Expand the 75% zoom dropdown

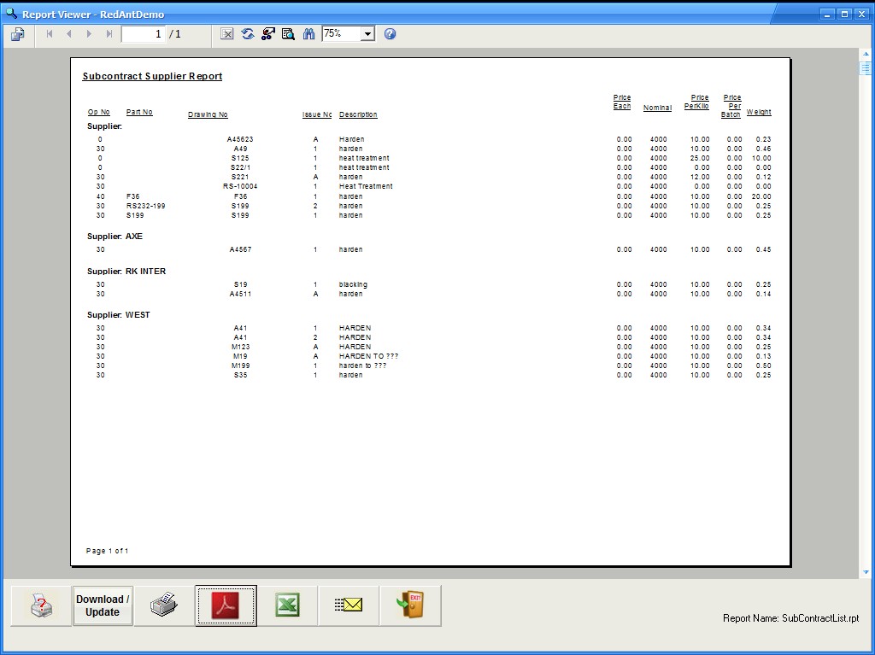pyautogui.click(x=367, y=34)
